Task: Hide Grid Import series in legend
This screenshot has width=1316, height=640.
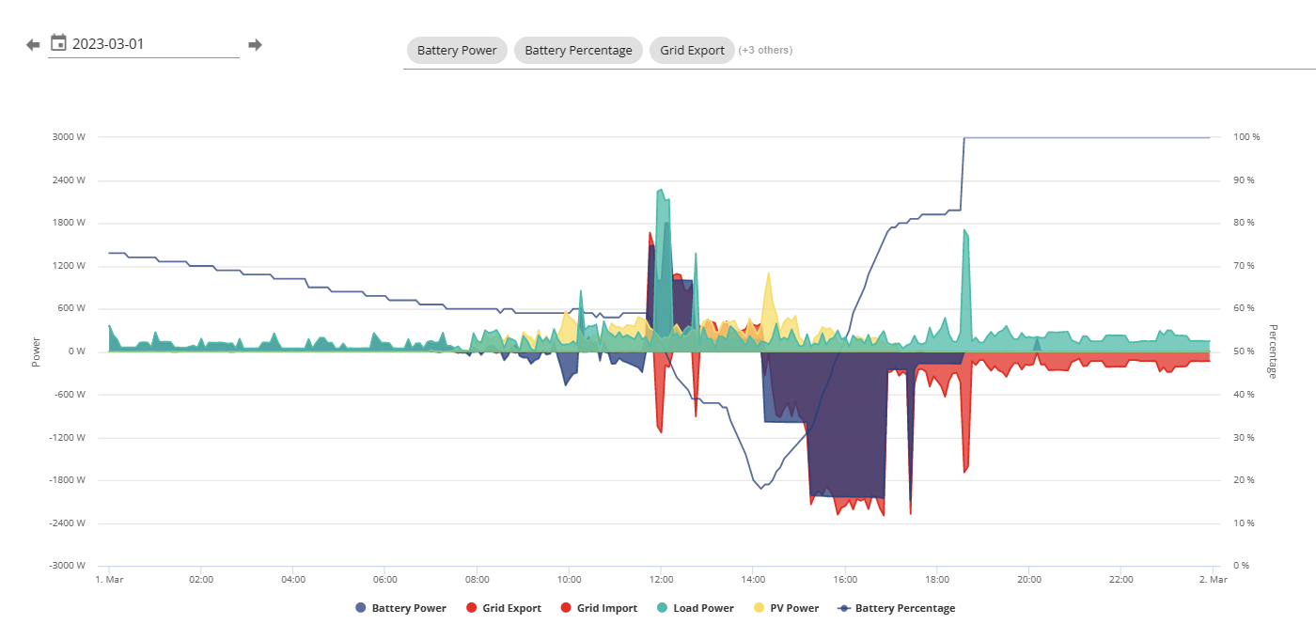Action: [x=599, y=608]
